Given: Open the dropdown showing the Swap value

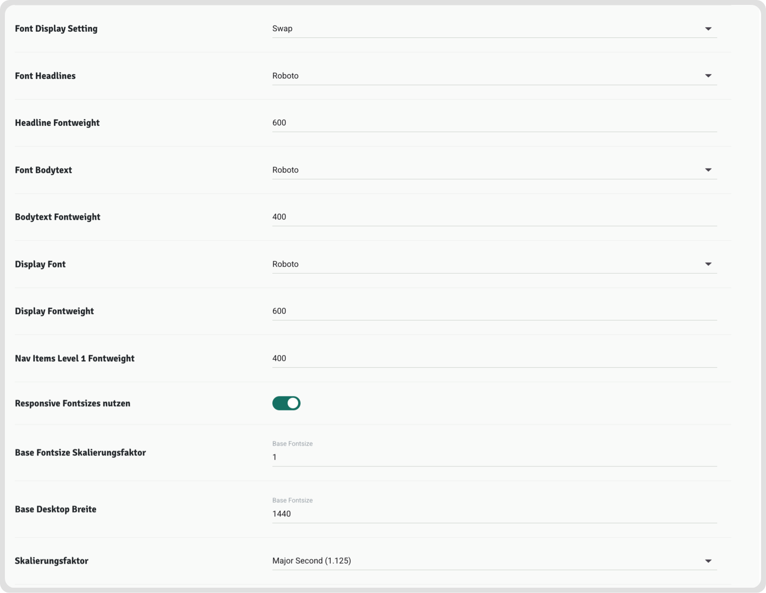Looking at the screenshot, I should (x=485, y=29).
